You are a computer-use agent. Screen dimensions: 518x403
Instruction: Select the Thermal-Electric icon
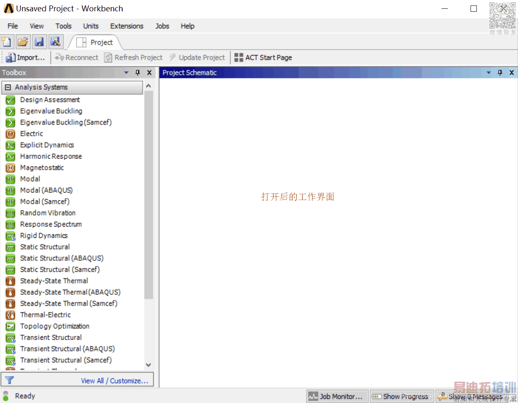pos(11,315)
